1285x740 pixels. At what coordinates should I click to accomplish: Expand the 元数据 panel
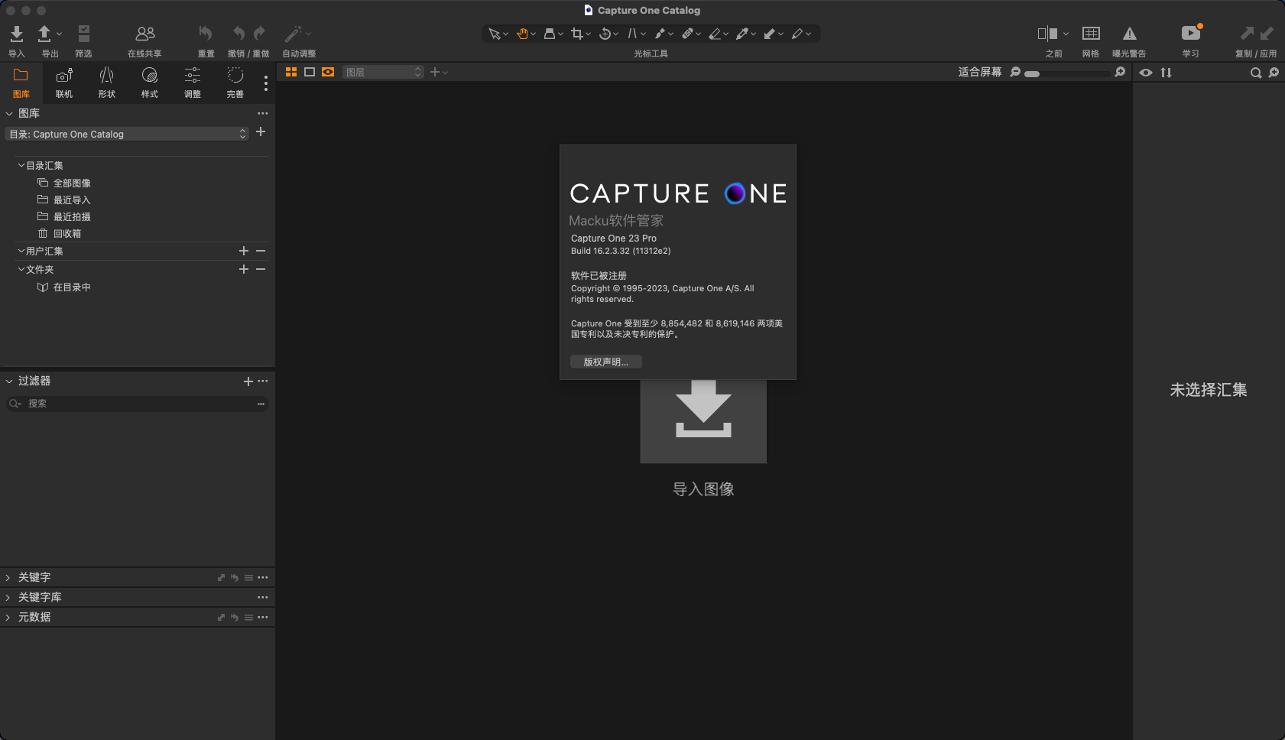click(x=8, y=617)
